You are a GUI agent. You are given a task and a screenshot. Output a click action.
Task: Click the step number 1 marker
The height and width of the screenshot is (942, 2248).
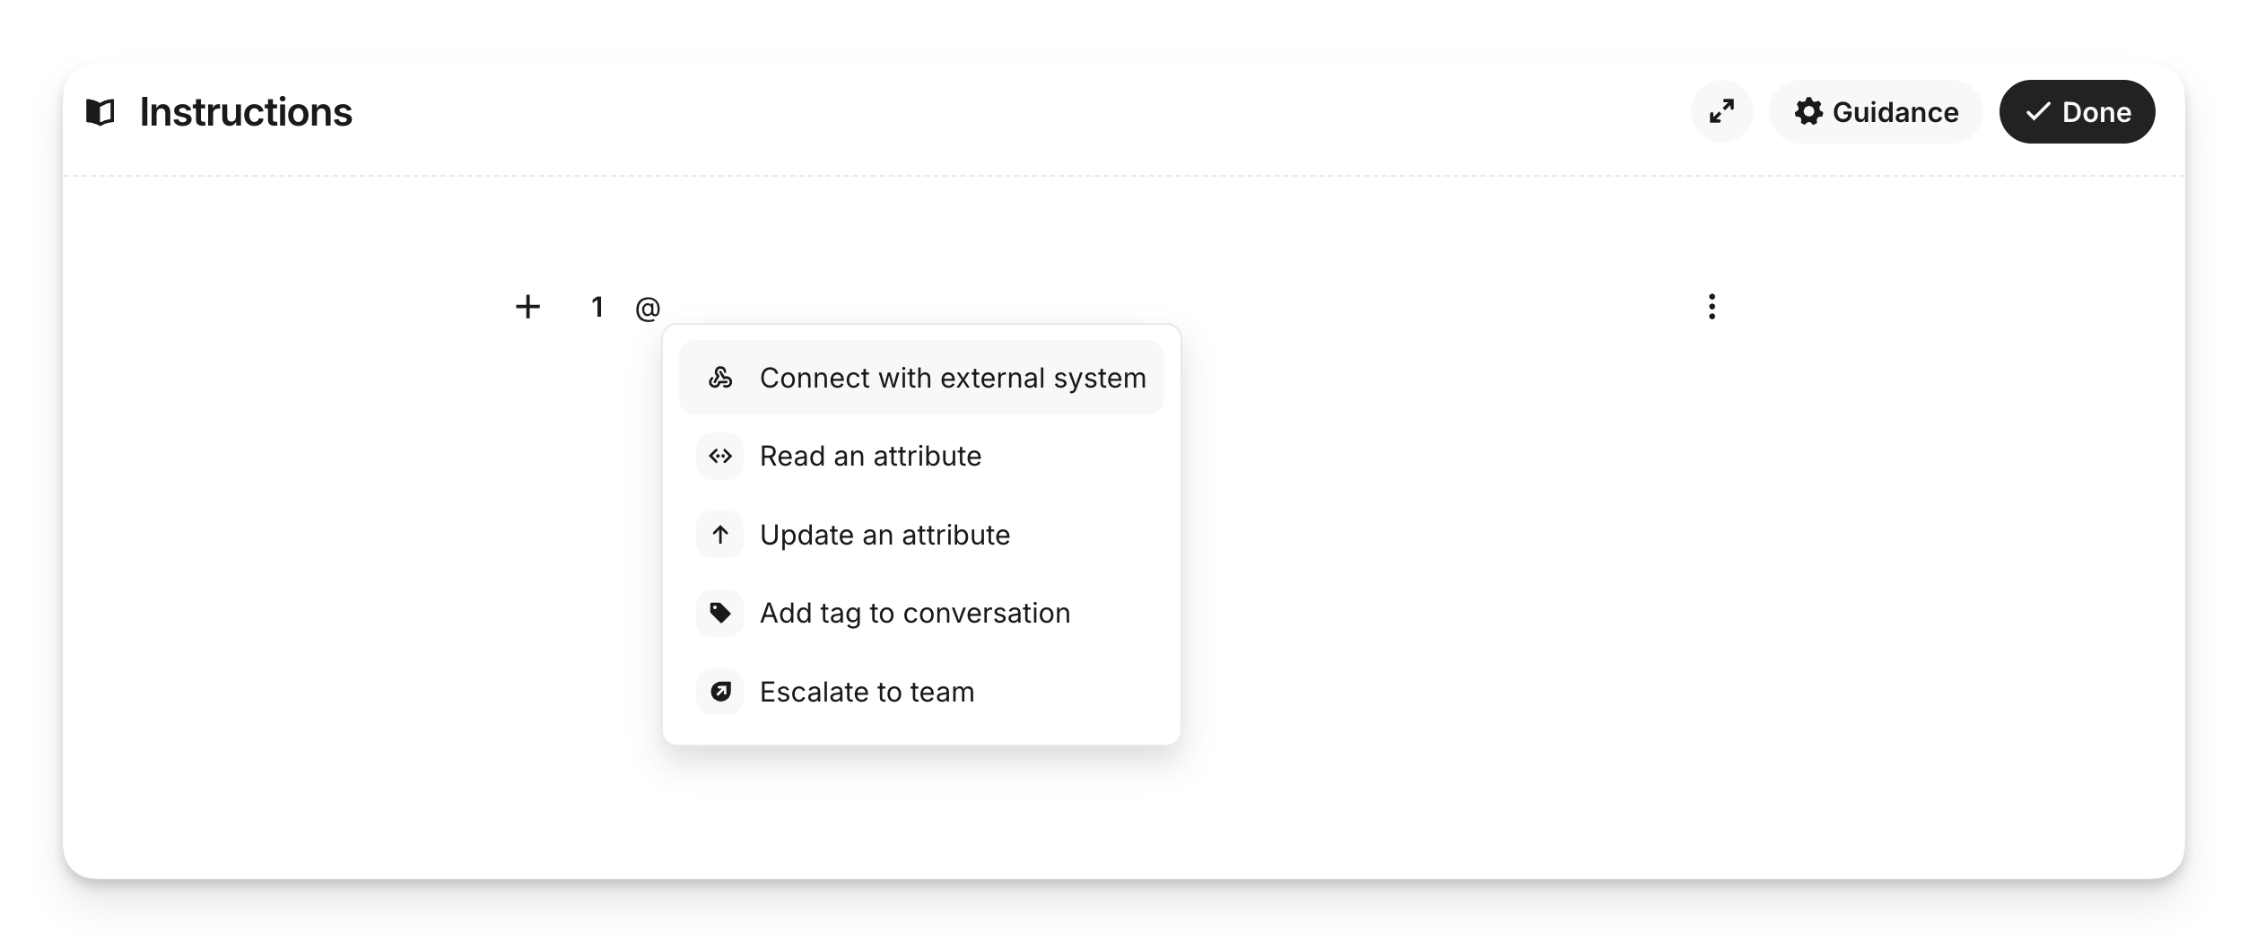pos(597,308)
